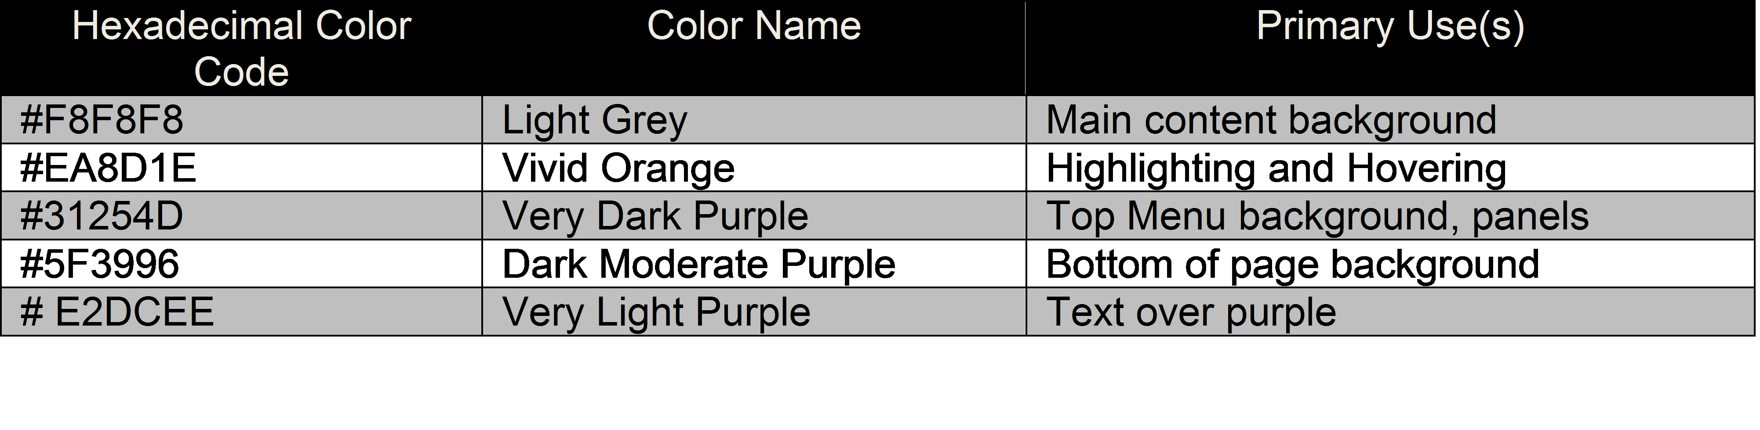Click the Top Menu background, panels cell
This screenshot has height=430, width=1760.
coord(1316,216)
